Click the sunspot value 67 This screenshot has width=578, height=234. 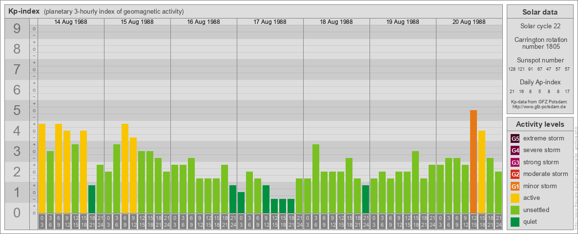click(540, 69)
